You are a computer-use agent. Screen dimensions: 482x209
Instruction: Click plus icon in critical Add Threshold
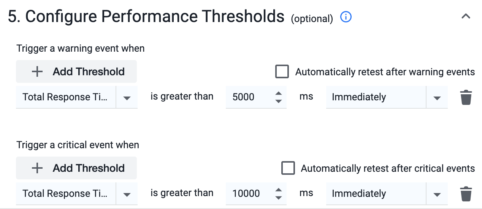pyautogui.click(x=37, y=168)
